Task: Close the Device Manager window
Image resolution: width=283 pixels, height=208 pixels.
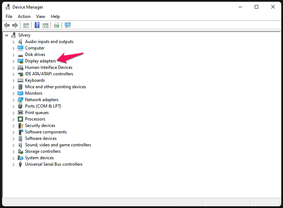Action: (x=273, y=7)
